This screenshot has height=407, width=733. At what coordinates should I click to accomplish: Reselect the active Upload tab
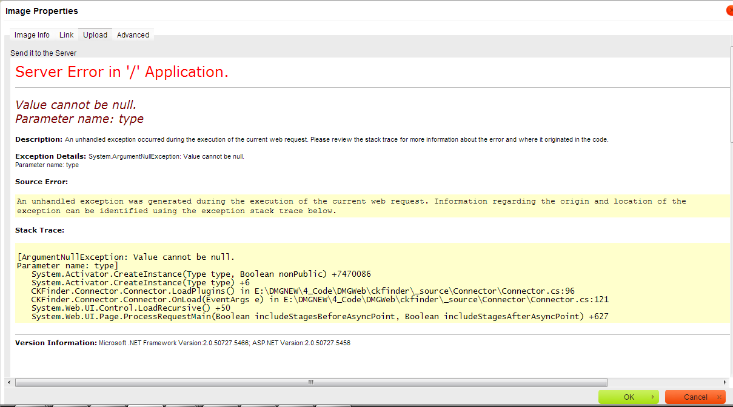click(95, 35)
